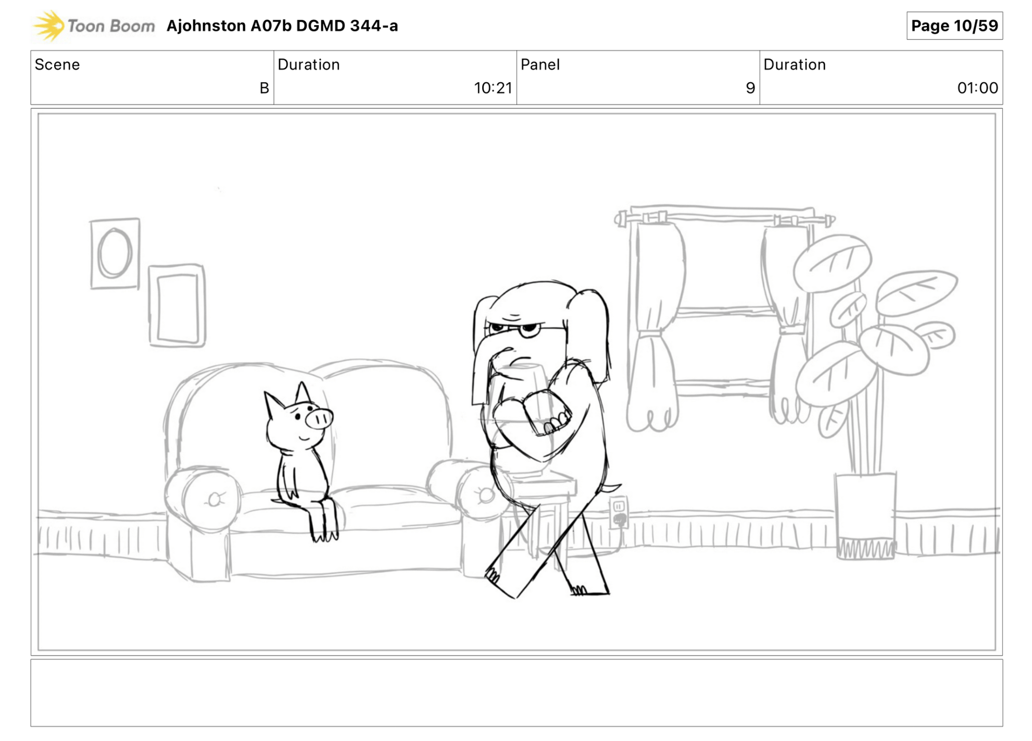
Task: Click the oval picture frame on wall
Action: (x=115, y=253)
